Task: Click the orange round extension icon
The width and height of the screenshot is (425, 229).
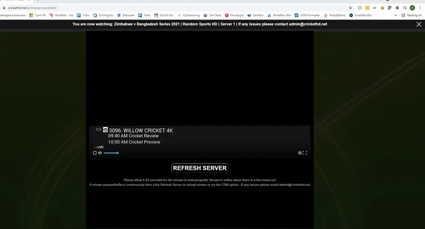Action: (382, 8)
